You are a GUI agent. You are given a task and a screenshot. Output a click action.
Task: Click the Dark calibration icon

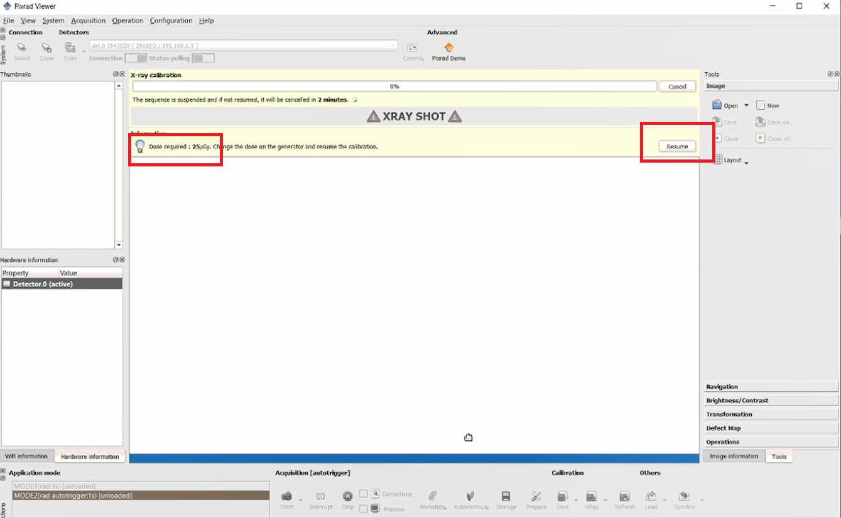point(563,496)
